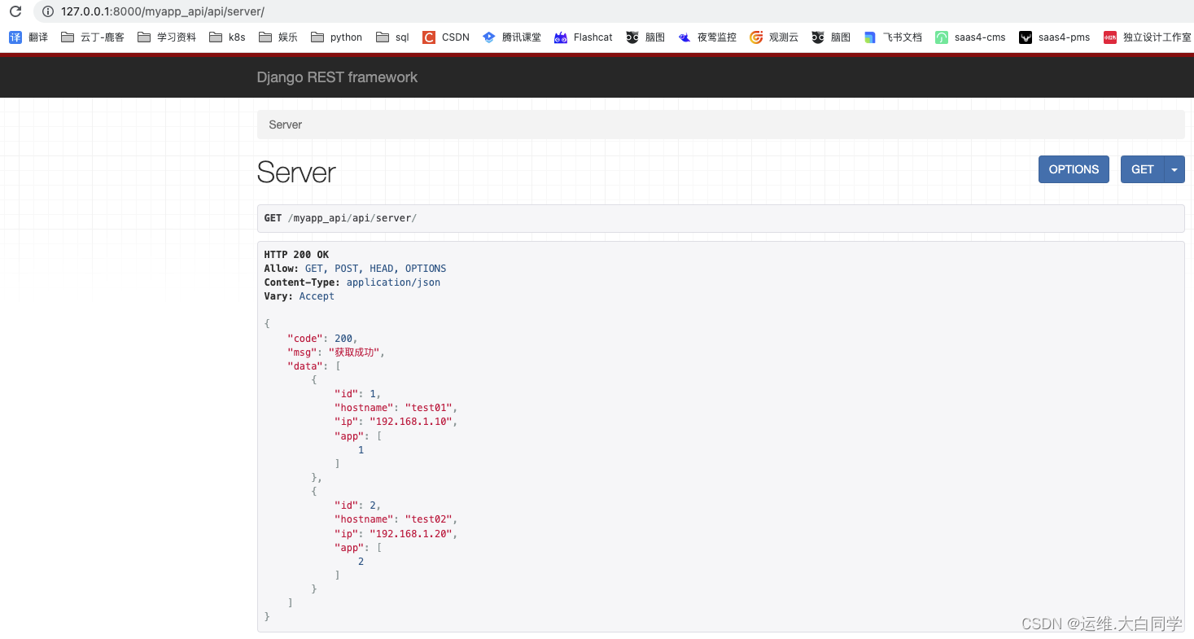Viewport: 1194px width, 639px height.
Task: Open the 腾讯课堂 bookmark
Action: click(512, 37)
